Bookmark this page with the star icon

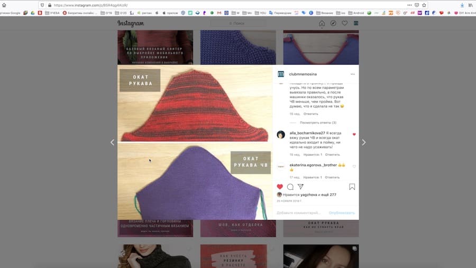point(424,5)
